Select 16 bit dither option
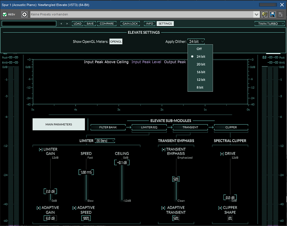 pyautogui.click(x=200, y=72)
